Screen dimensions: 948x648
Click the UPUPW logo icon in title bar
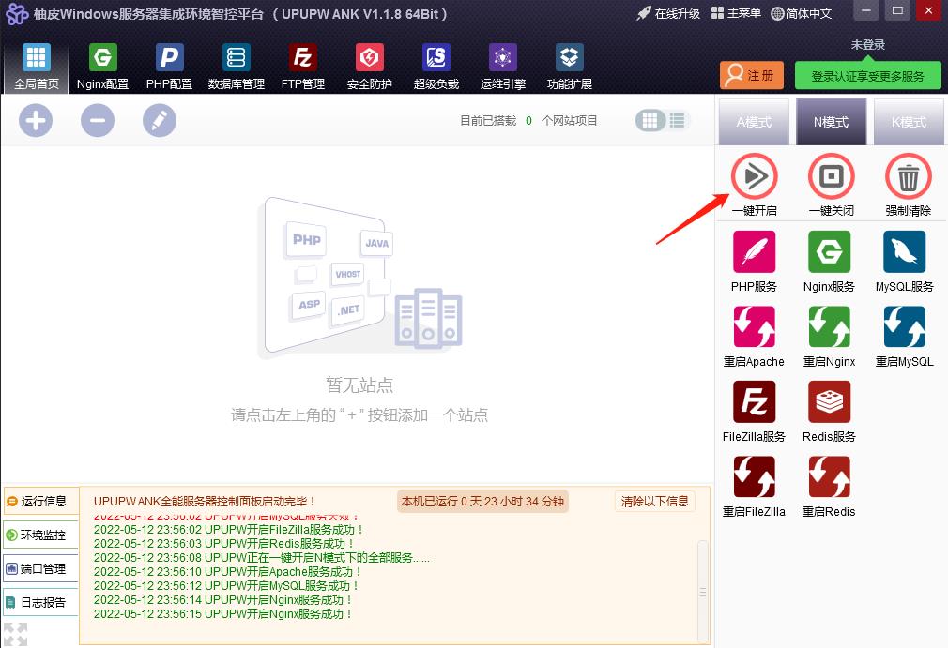17,14
